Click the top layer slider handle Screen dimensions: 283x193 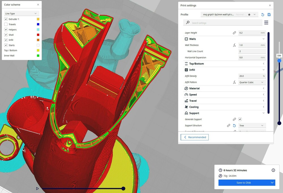[279, 61]
